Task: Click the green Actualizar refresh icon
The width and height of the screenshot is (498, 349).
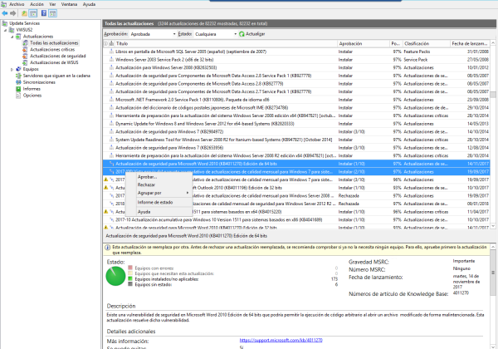Action: click(242, 34)
